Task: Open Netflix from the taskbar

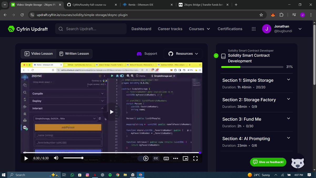Action: [95, 175]
